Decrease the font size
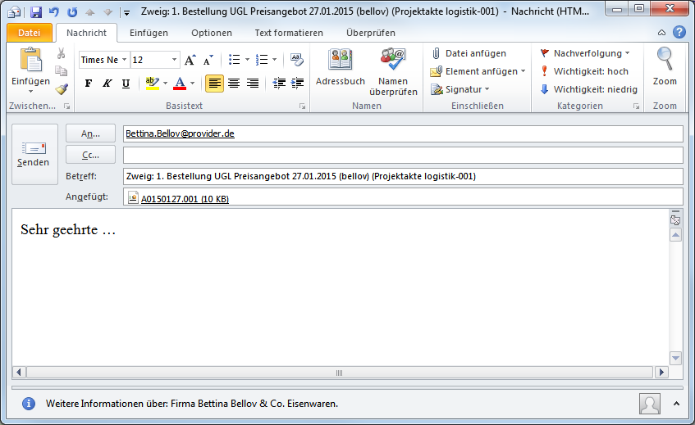This screenshot has height=425, width=695. 208,60
